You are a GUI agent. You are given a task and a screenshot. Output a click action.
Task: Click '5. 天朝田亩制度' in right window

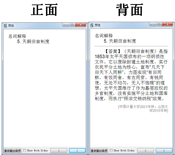[120, 41]
